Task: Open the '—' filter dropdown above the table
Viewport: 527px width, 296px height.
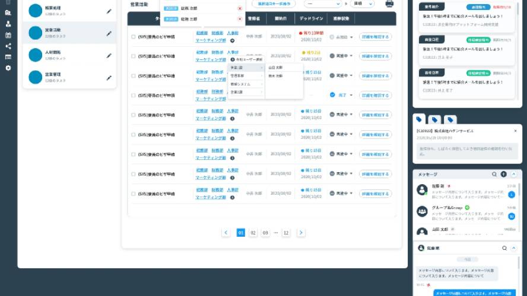Action: (323, 4)
